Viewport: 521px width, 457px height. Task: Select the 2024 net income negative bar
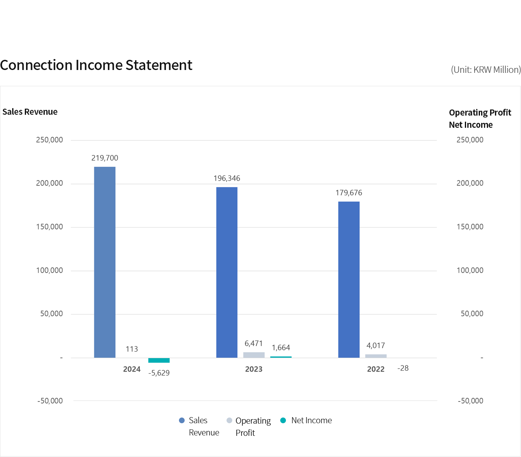159,360
